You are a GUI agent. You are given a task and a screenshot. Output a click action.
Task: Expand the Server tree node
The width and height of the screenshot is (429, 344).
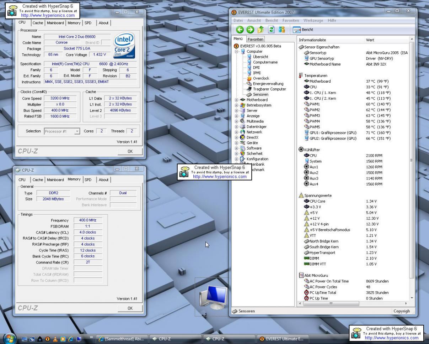[237, 110]
